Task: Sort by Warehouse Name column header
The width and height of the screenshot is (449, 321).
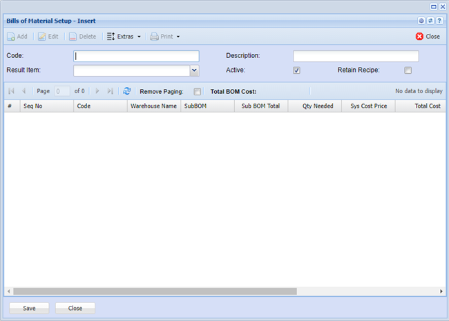Action: pos(153,106)
